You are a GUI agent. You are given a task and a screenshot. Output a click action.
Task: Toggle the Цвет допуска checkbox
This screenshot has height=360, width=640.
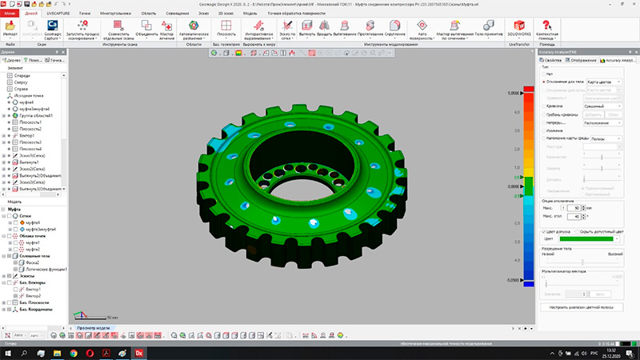pos(544,231)
